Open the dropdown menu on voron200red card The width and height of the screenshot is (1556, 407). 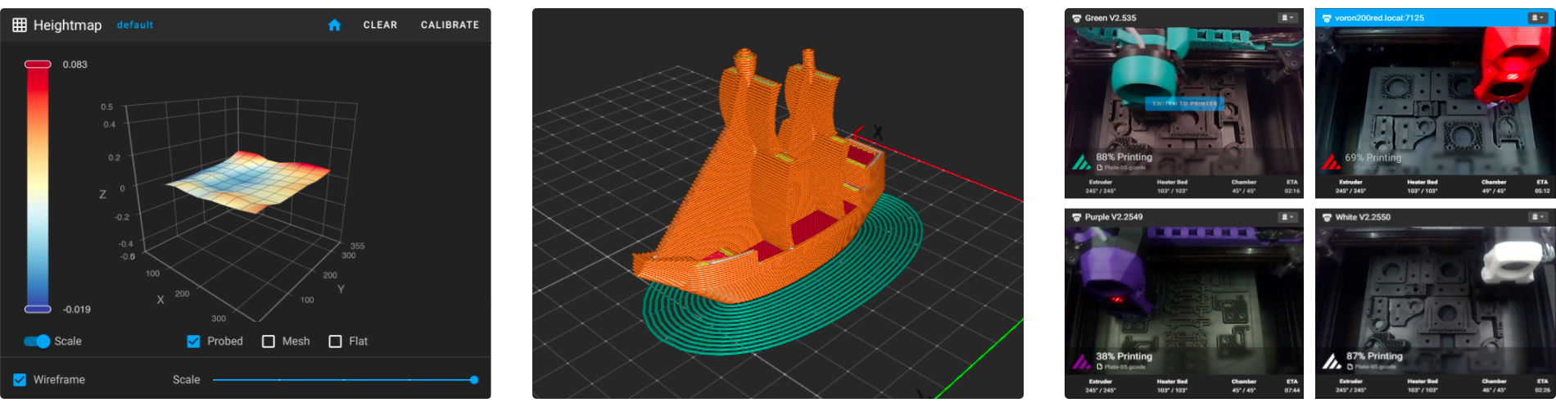(1538, 18)
